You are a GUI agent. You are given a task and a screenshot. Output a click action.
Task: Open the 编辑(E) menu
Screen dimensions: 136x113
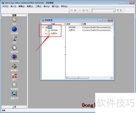click(21, 6)
